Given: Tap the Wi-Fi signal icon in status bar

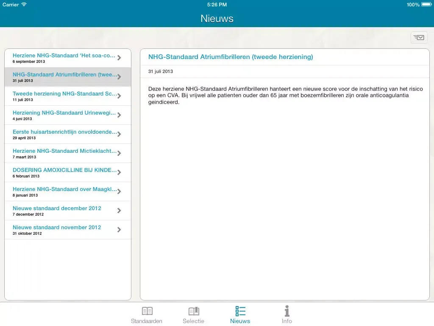Looking at the screenshot, I should click(24, 5).
